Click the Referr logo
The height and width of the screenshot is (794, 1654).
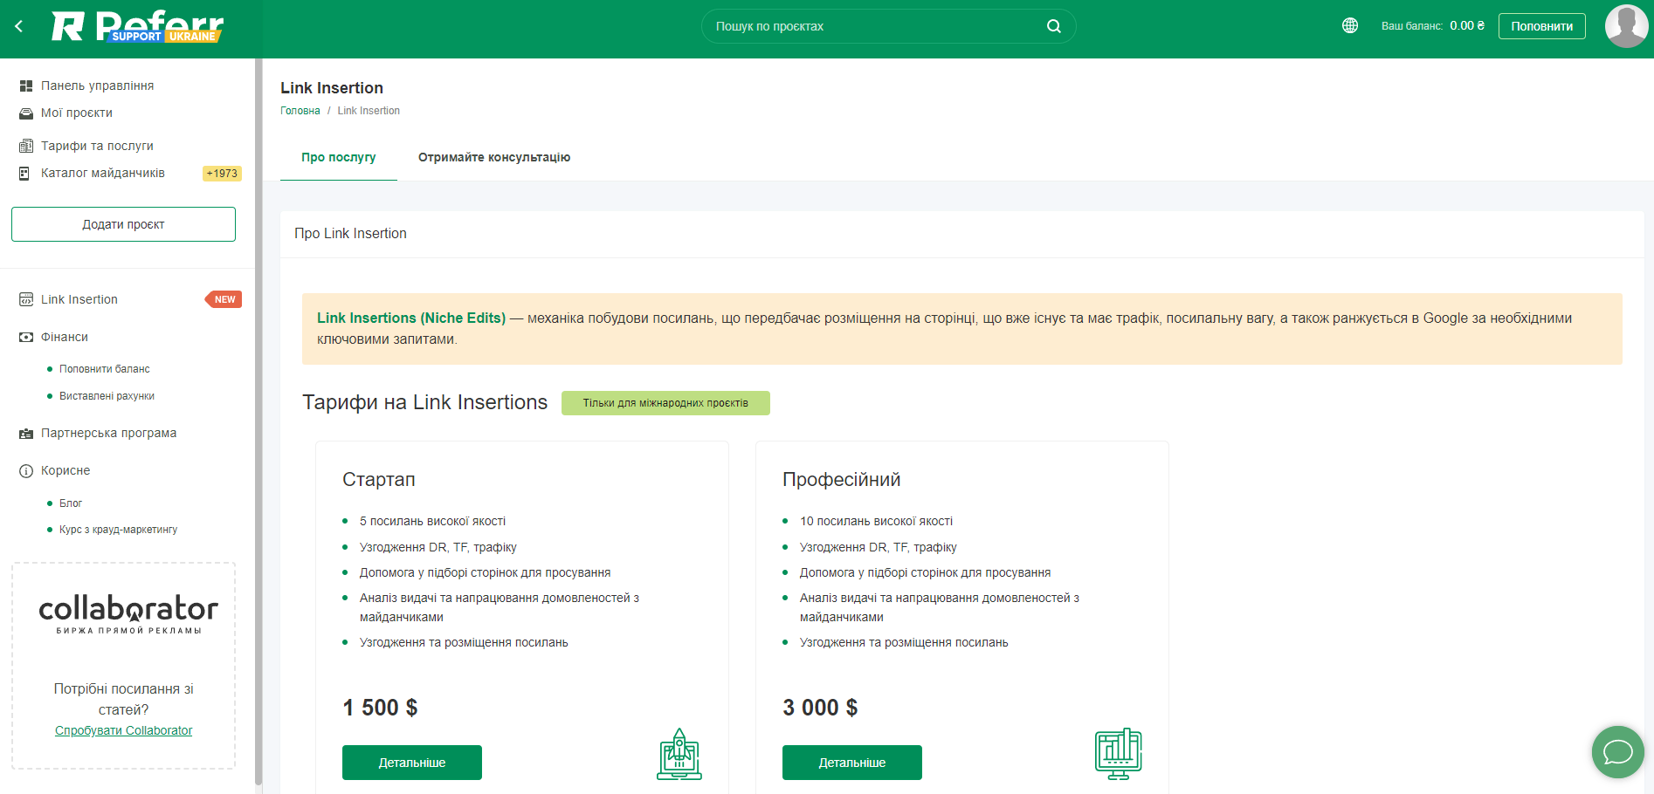coord(137,27)
